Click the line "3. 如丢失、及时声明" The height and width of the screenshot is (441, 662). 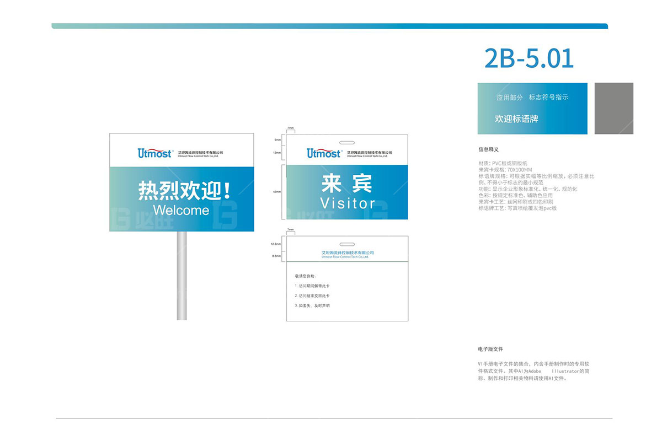tap(312, 305)
